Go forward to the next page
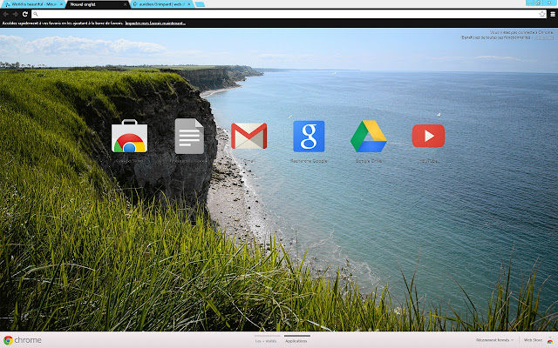 pos(16,14)
